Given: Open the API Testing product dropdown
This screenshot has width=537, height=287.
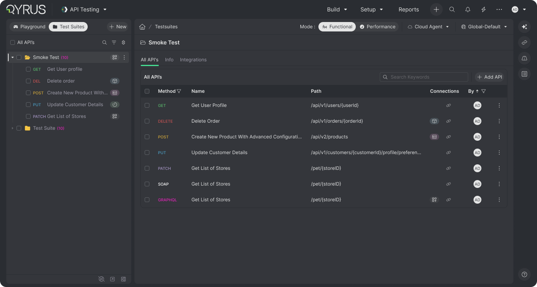Looking at the screenshot, I should [x=84, y=9].
